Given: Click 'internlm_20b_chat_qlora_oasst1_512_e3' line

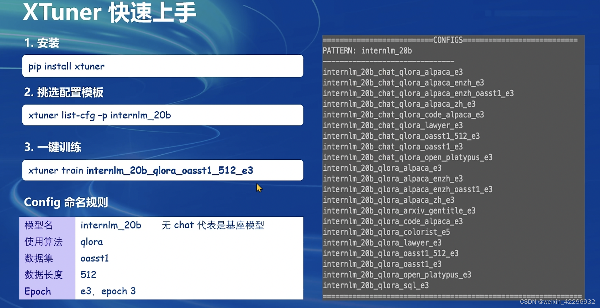Looking at the screenshot, I should coord(401,136).
